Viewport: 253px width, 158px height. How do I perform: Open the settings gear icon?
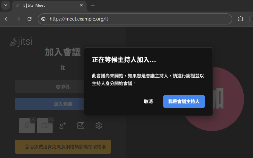coord(99,126)
